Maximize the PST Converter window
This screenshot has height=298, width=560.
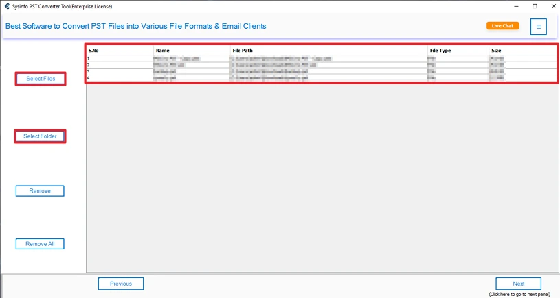click(x=535, y=6)
